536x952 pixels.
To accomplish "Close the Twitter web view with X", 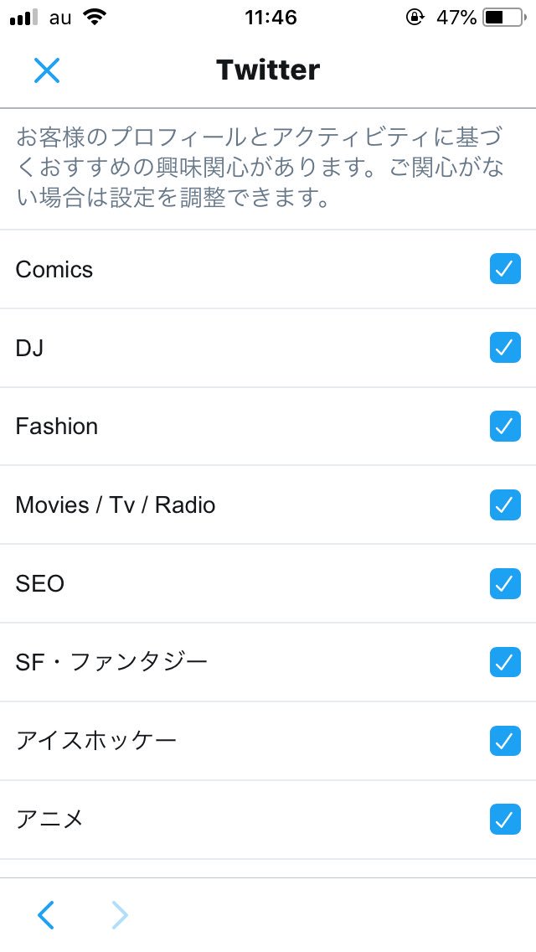I will [47, 70].
